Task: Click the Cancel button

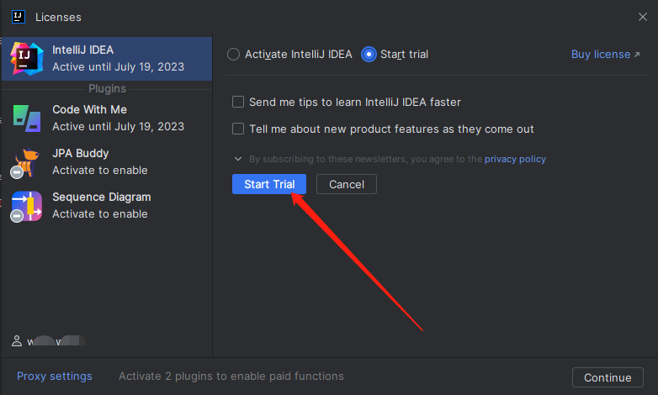Action: click(346, 184)
